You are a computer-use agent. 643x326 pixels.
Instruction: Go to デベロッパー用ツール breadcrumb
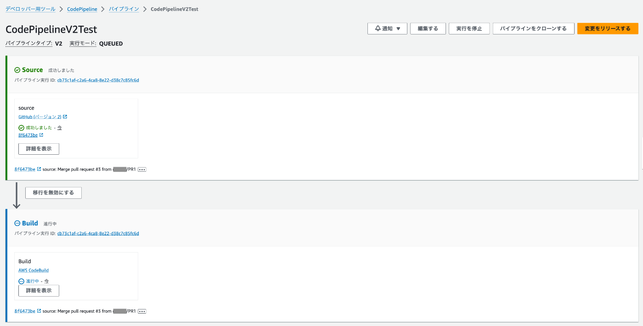(x=30, y=9)
